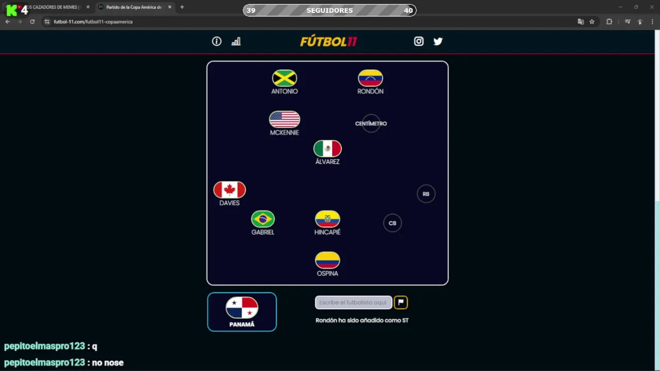Open the statistics bar chart icon
The image size is (660, 371).
(x=236, y=42)
